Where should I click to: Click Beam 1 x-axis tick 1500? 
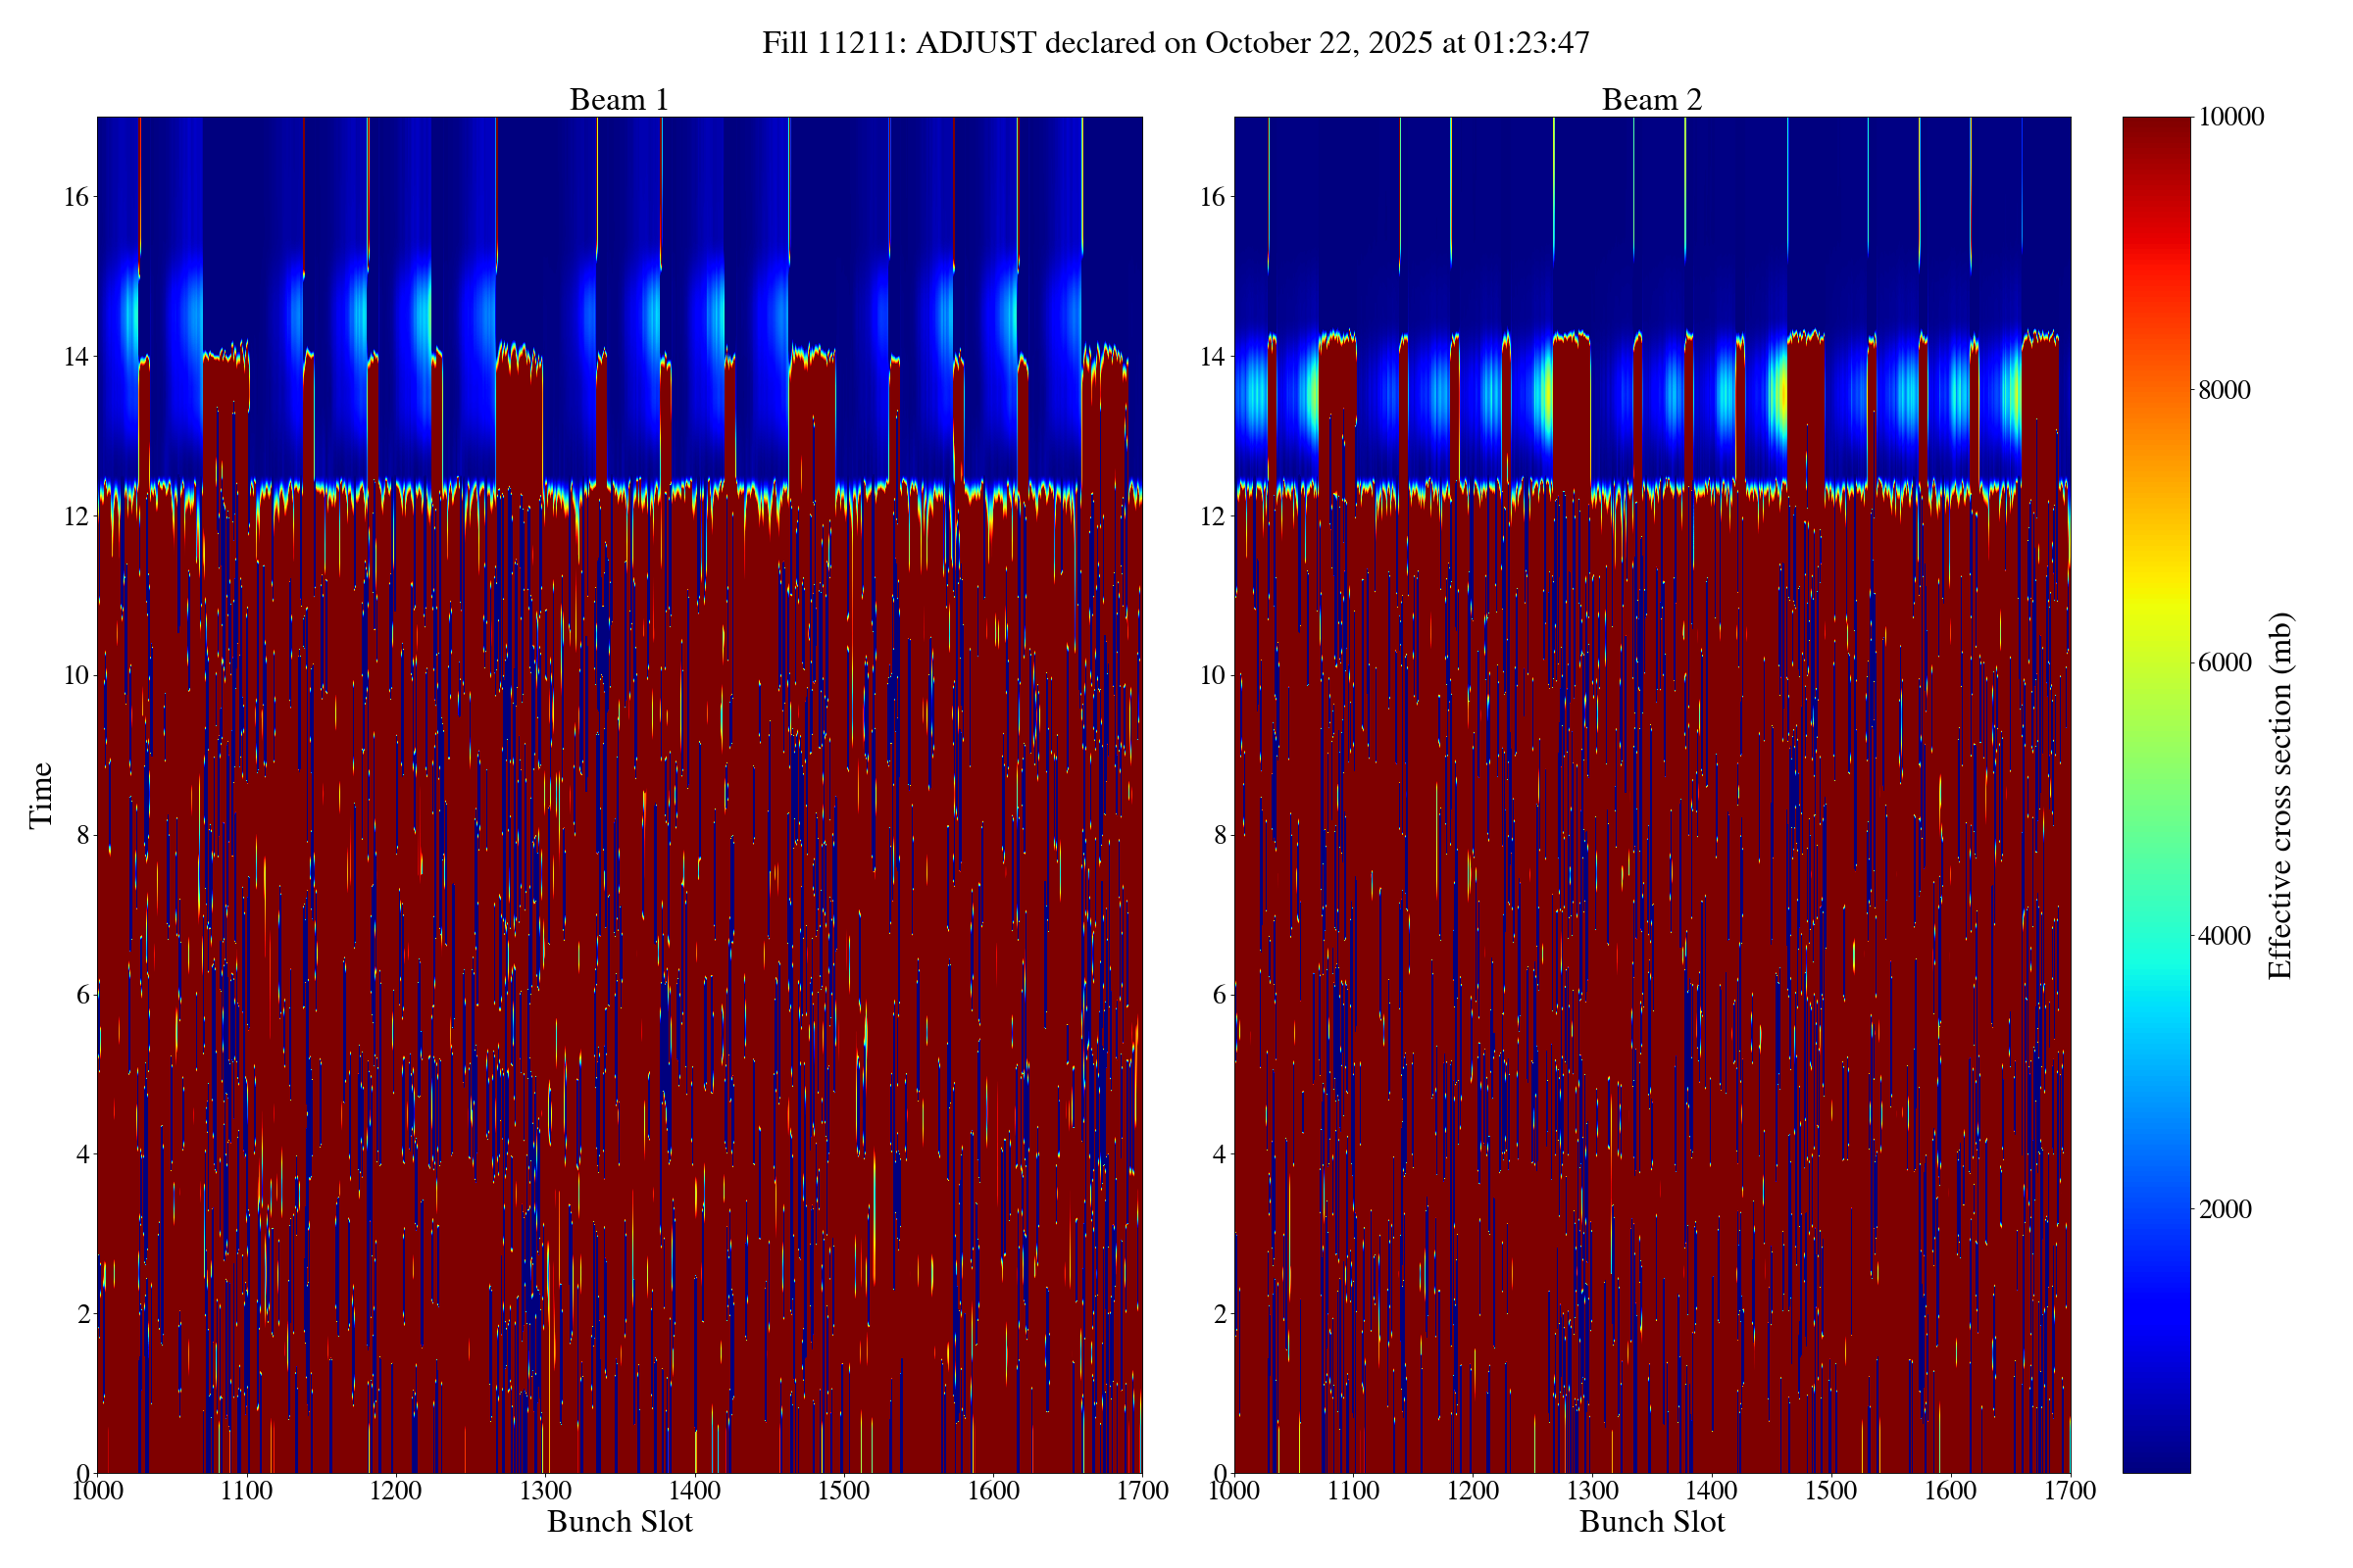[843, 1491]
